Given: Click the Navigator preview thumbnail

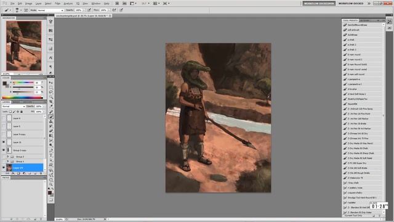Looking at the screenshot, I should 24,46.
